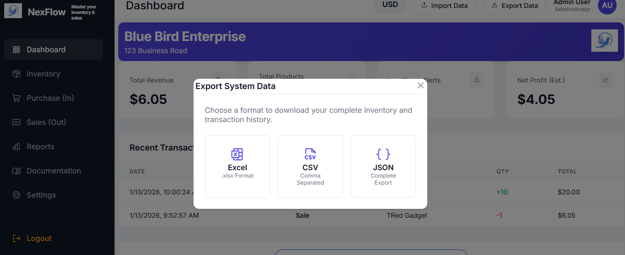Screen dimensions: 625x255
Task: Pick the JSON complete export option
Action: click(x=383, y=166)
